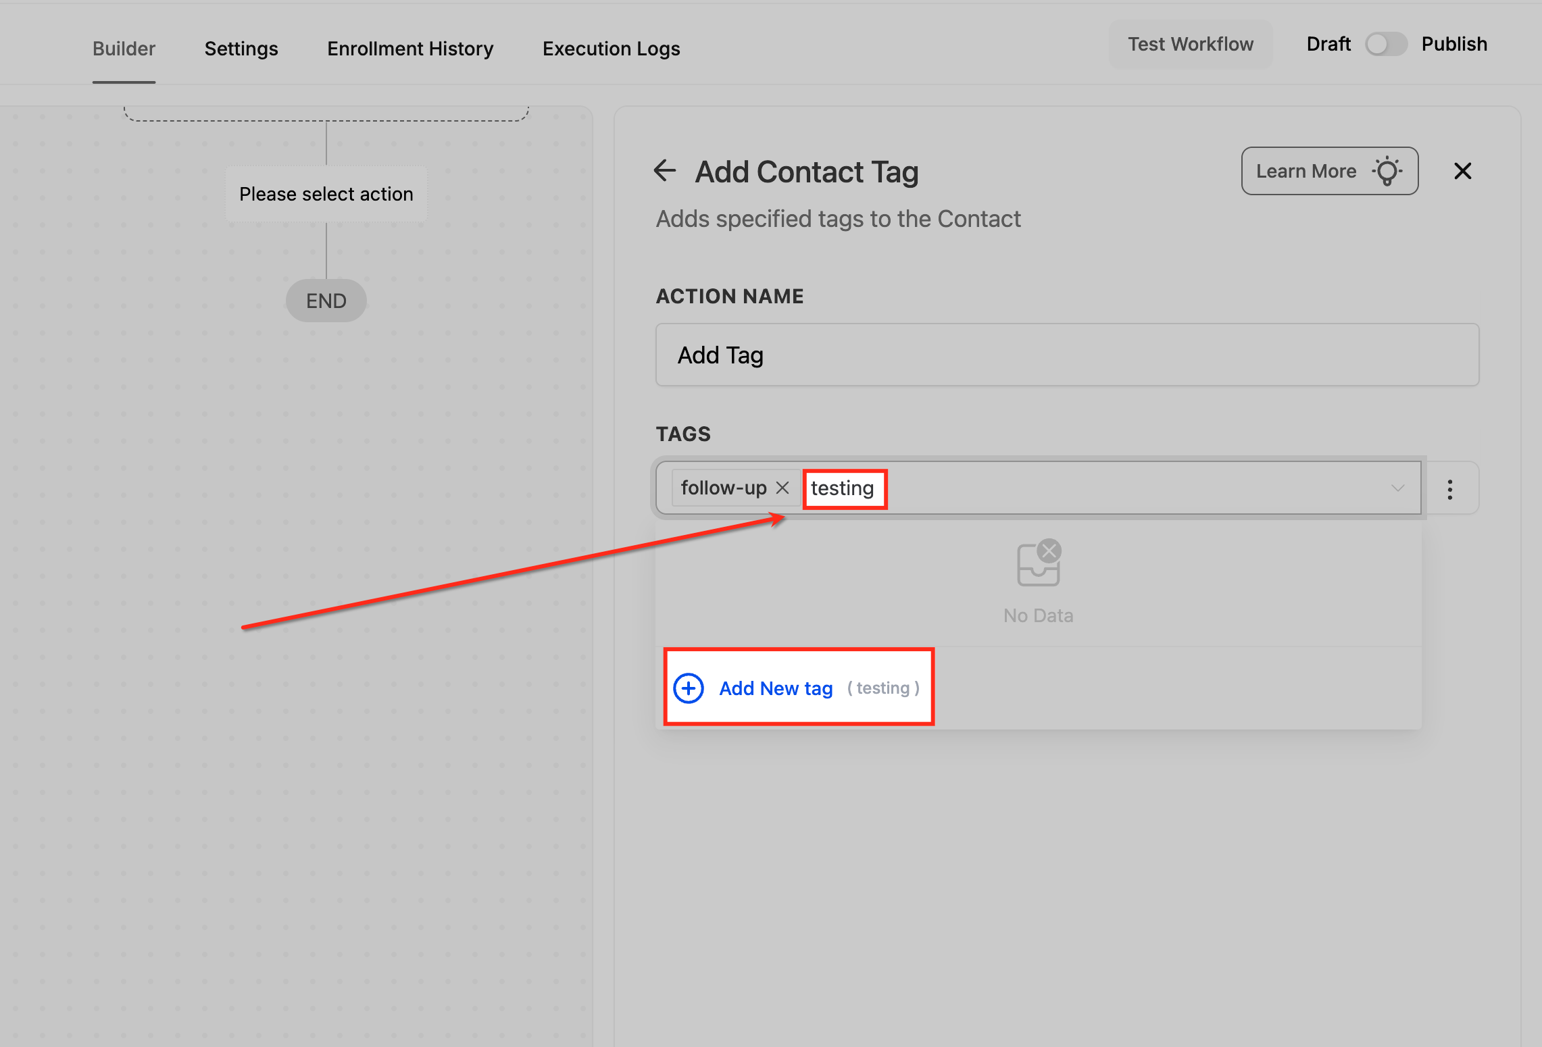Select the Builder tab

pos(124,49)
